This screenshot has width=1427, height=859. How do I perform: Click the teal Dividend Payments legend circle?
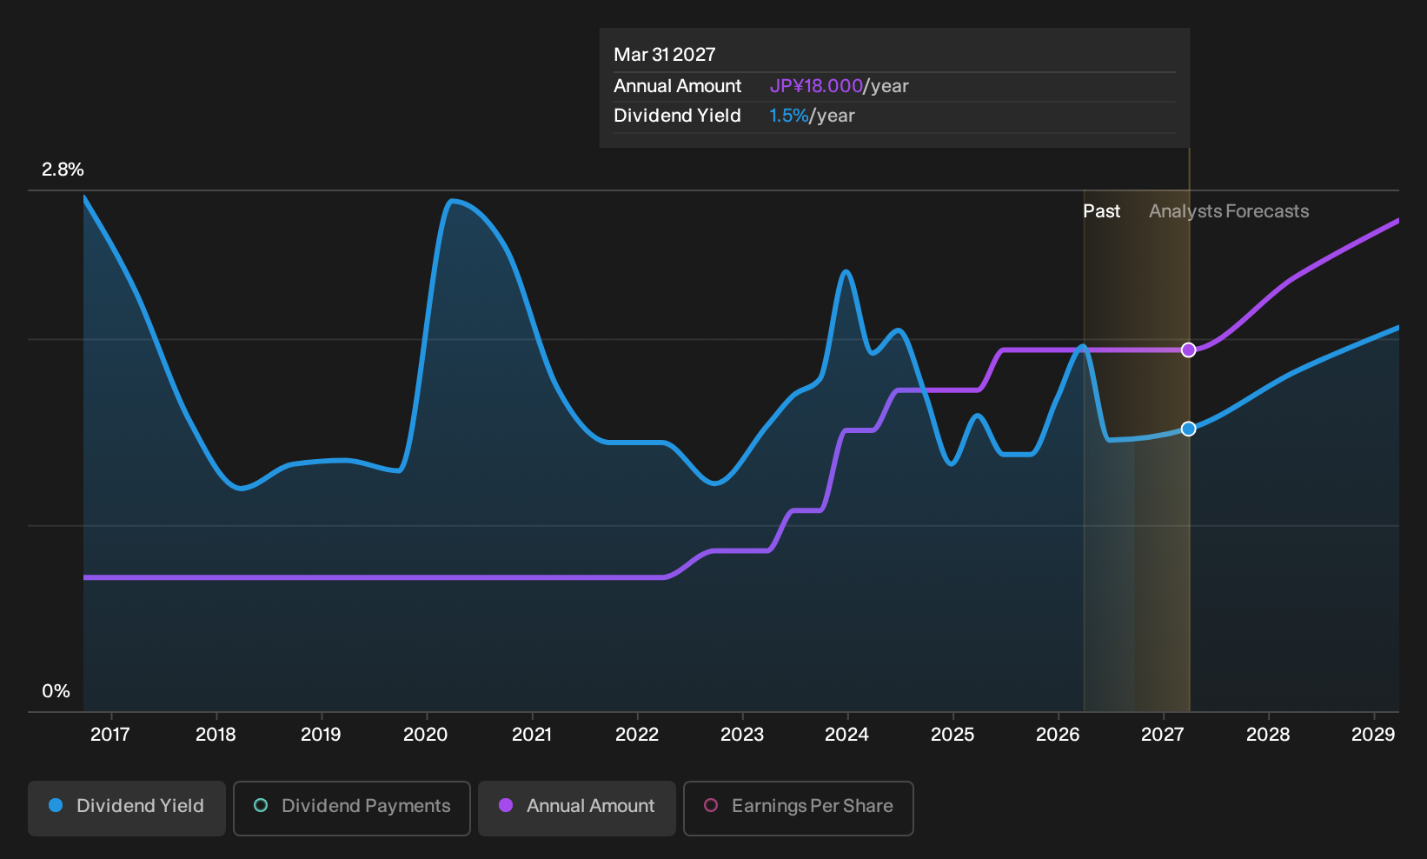tap(261, 805)
